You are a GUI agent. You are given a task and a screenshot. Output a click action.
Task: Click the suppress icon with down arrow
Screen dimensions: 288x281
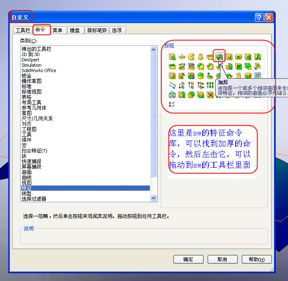pos(182,85)
